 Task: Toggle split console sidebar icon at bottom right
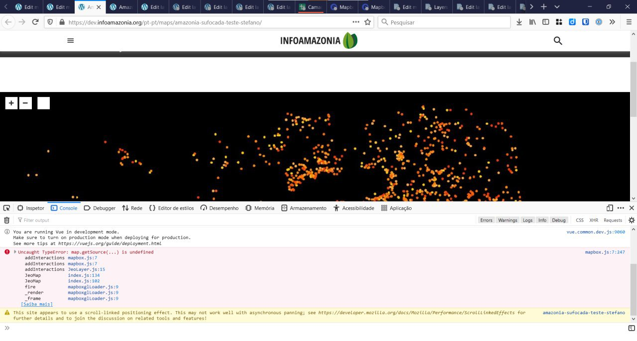[x=632, y=328]
